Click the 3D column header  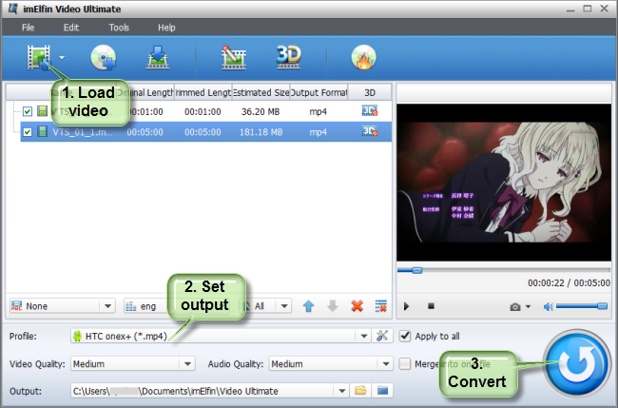[370, 92]
